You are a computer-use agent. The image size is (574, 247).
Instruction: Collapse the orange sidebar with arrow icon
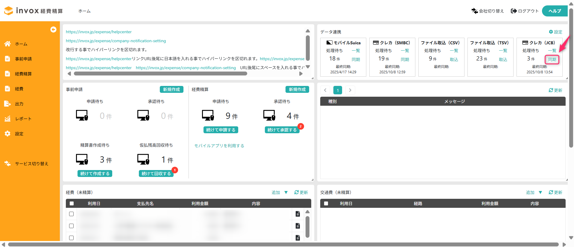[53, 29]
